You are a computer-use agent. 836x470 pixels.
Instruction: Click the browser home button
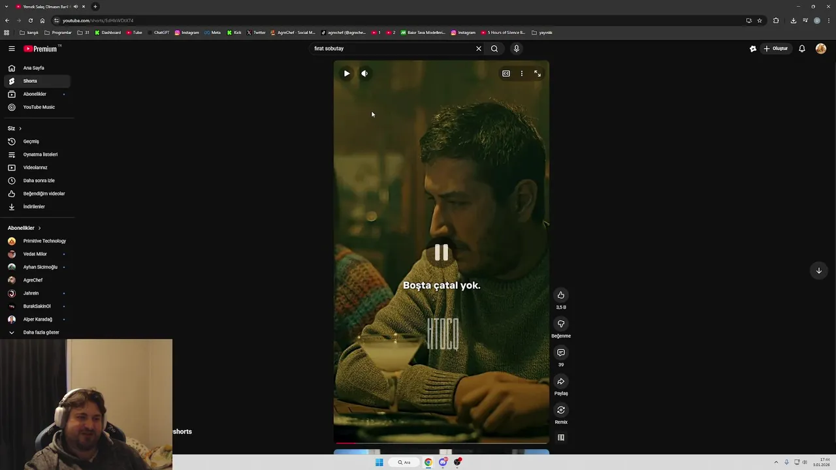click(42, 20)
